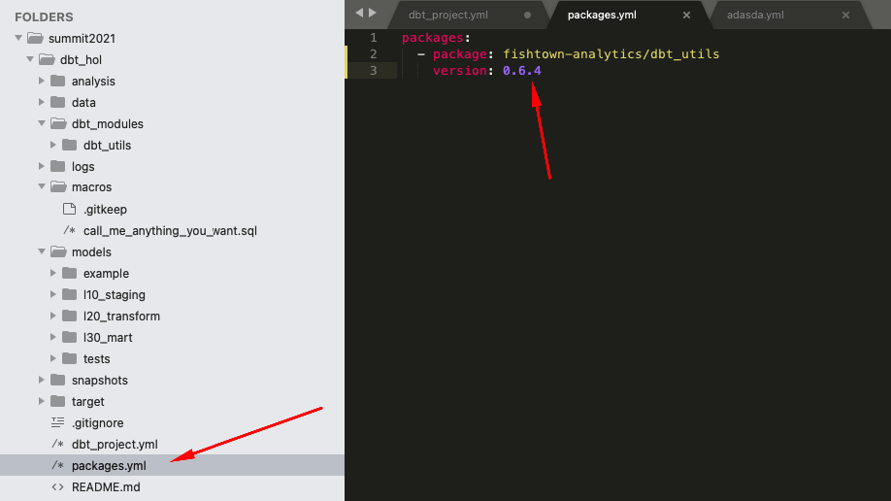
Task: Click the example folder icon
Action: pyautogui.click(x=69, y=273)
